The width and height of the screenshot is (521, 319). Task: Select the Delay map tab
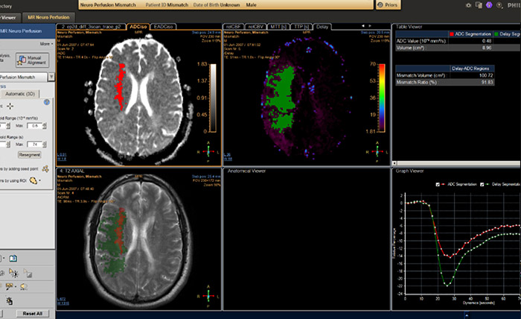point(322,27)
